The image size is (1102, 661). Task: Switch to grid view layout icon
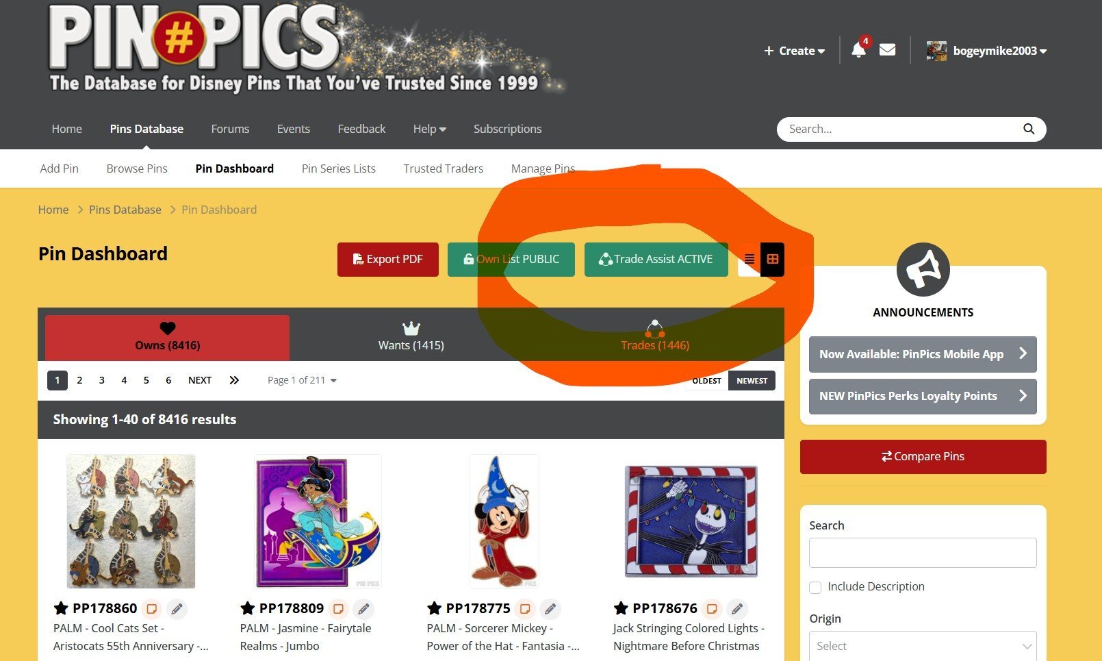pos(773,259)
